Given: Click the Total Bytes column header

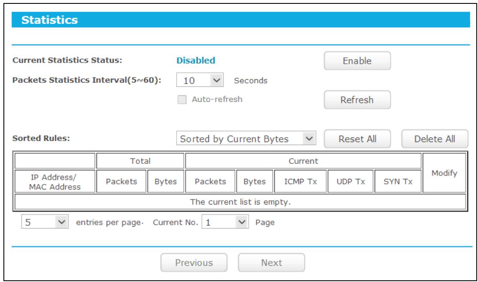Looking at the screenshot, I should (x=165, y=181).
